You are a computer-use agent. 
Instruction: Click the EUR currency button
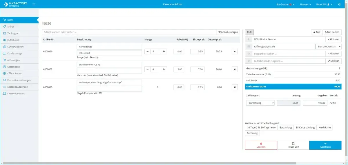pyautogui.click(x=249, y=32)
